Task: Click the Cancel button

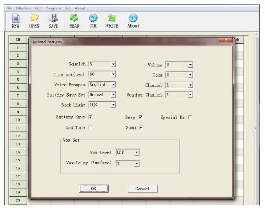Action: pyautogui.click(x=143, y=188)
